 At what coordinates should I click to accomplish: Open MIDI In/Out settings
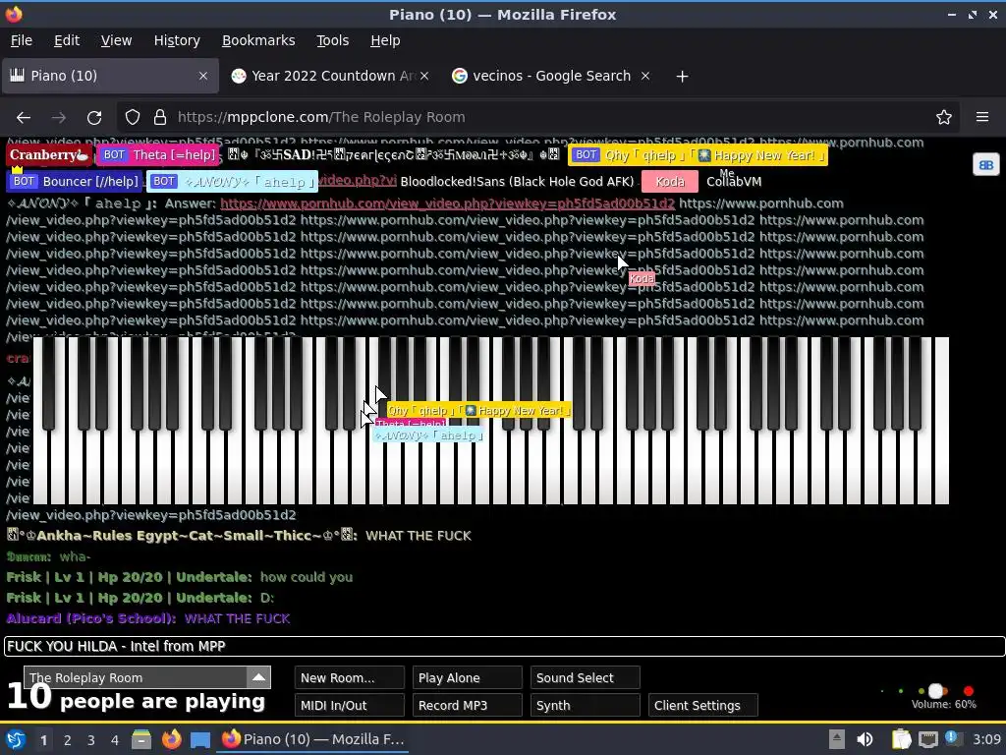350,706
